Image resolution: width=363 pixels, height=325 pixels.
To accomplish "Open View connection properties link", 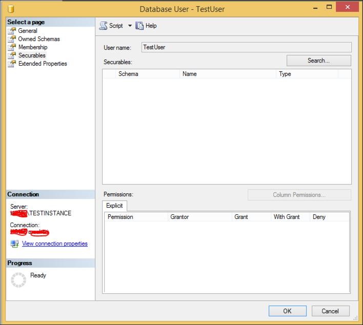I will (x=55, y=243).
